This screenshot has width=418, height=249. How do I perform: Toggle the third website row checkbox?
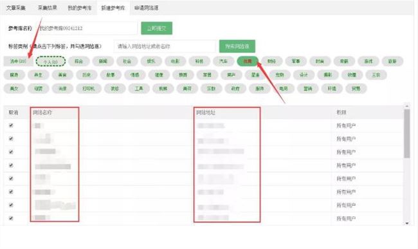(x=11, y=152)
